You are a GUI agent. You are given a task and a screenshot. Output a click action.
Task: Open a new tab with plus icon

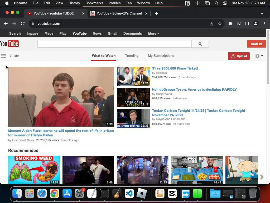(x=156, y=13)
